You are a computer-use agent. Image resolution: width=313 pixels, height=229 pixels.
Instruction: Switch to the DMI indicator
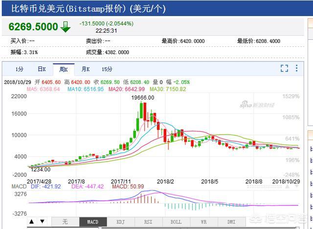[231, 222]
